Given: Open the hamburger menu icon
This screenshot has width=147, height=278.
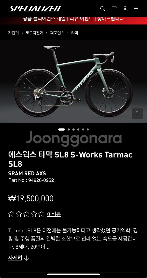Looking at the screenshot, I should coord(136,8).
